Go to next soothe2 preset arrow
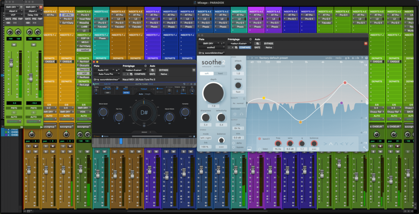 pyautogui.click(x=252, y=58)
